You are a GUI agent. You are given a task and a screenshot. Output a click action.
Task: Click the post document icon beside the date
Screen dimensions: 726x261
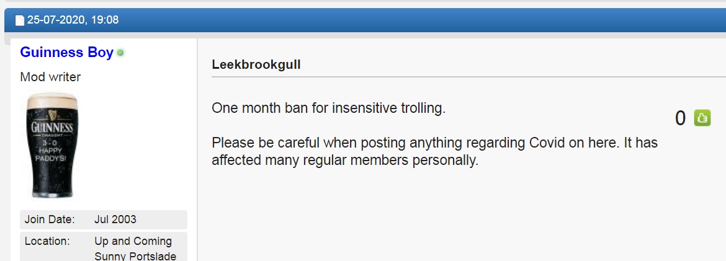pos(20,20)
